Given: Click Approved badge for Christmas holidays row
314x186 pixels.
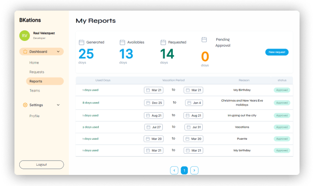Looking at the screenshot, I should coord(282,103).
